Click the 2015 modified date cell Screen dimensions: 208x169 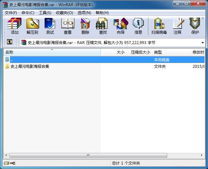(x=198, y=66)
